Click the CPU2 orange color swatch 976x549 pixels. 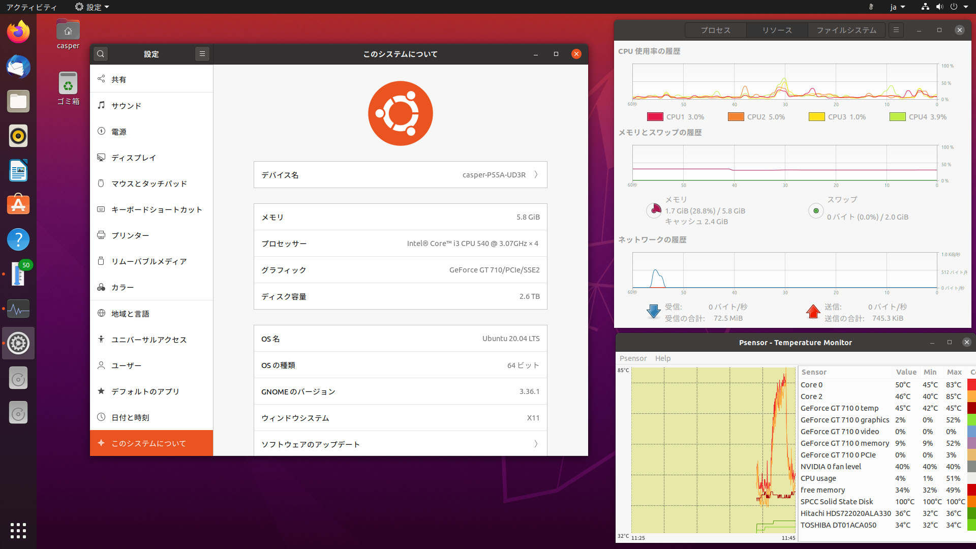tap(736, 117)
